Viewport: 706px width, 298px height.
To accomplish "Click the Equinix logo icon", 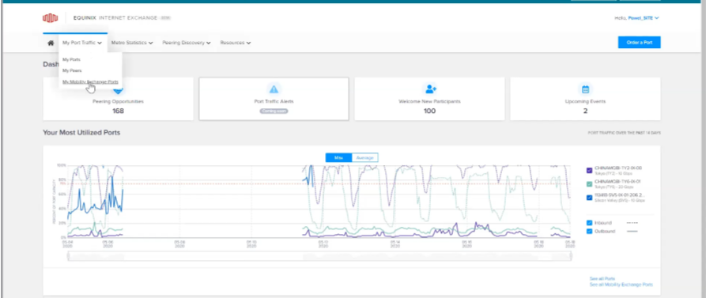I will [x=51, y=18].
